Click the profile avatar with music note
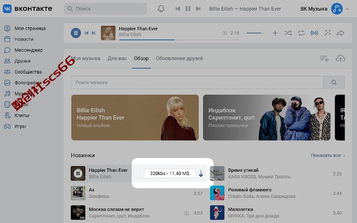 (337, 9)
